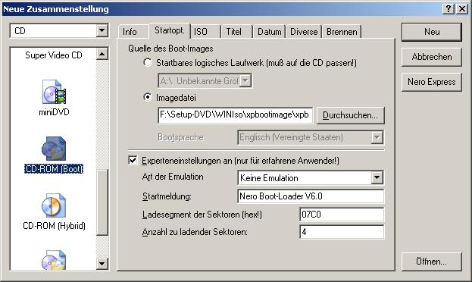Click the CD-ROM (Hybrid) label text
This screenshot has height=282, width=472.
coord(55,226)
